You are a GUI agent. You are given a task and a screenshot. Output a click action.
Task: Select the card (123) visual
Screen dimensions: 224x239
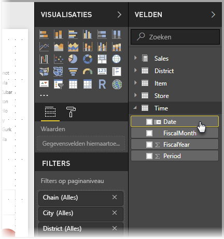coord(102,71)
